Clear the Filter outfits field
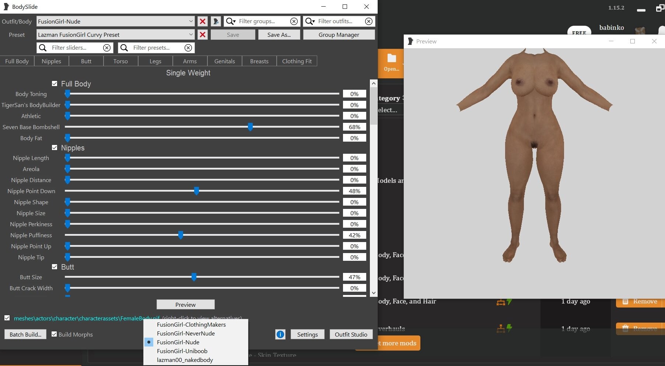The height and width of the screenshot is (366, 665). tap(368, 21)
